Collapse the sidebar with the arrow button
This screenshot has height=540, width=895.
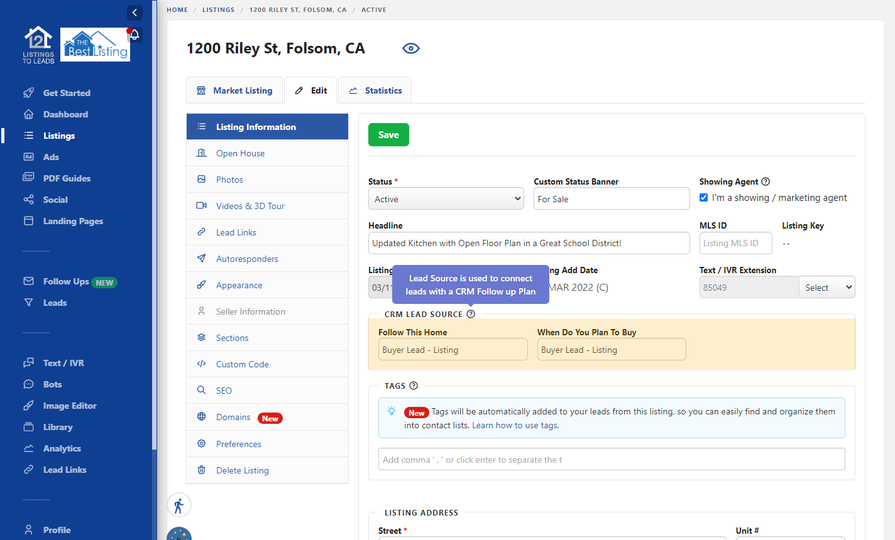coord(135,13)
